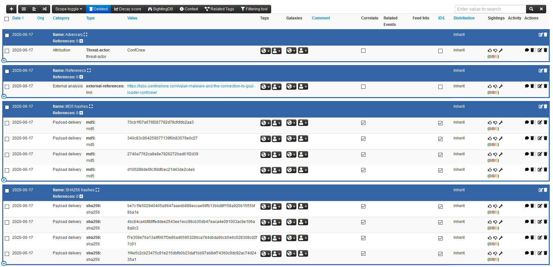Open wrench advanced sightings for 70cb1f07 md5
This screenshot has width=553, height=267.
[501, 123]
